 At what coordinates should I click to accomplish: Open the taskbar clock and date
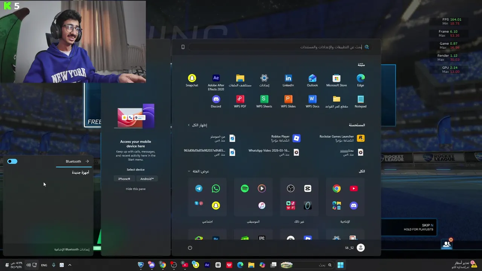coord(16,265)
